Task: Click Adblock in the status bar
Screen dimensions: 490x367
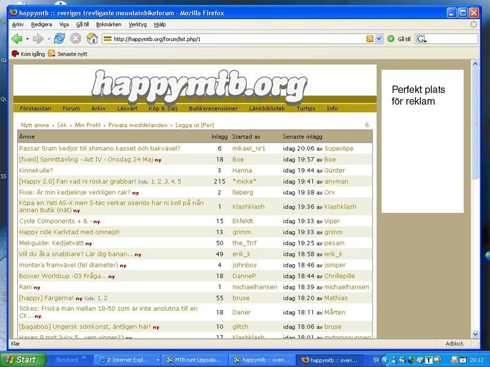Action: coord(454,344)
